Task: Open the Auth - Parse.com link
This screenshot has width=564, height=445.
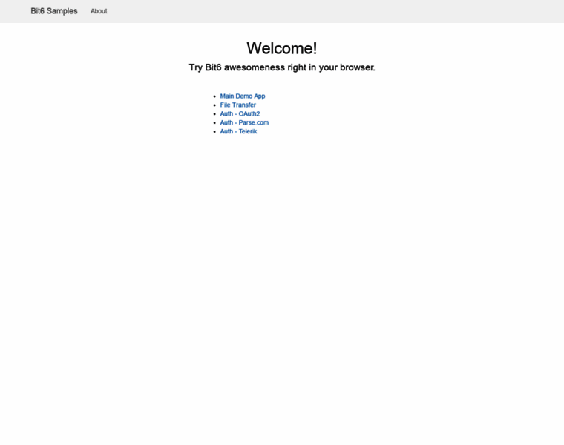Action: pos(244,122)
